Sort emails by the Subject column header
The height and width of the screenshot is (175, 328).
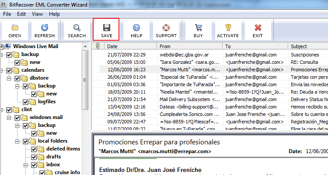308,46
